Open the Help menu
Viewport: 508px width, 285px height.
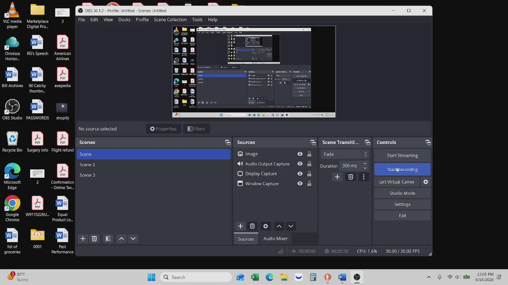tap(213, 19)
